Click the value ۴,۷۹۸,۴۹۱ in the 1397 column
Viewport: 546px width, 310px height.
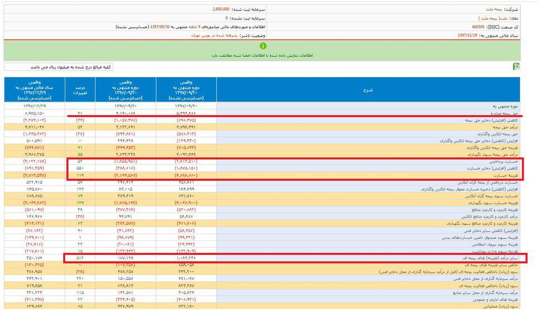[186, 127]
